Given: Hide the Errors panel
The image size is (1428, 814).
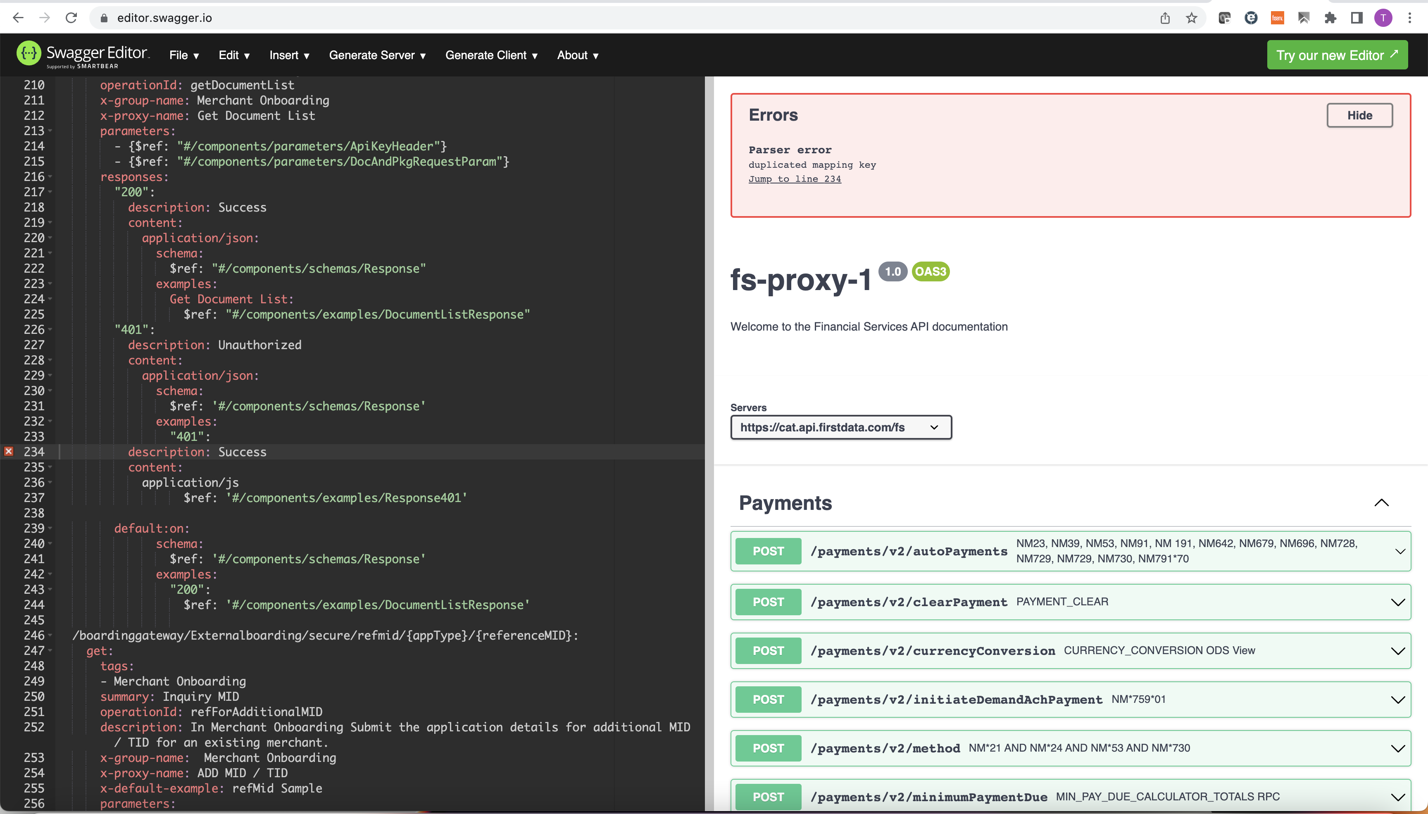Looking at the screenshot, I should (x=1359, y=115).
